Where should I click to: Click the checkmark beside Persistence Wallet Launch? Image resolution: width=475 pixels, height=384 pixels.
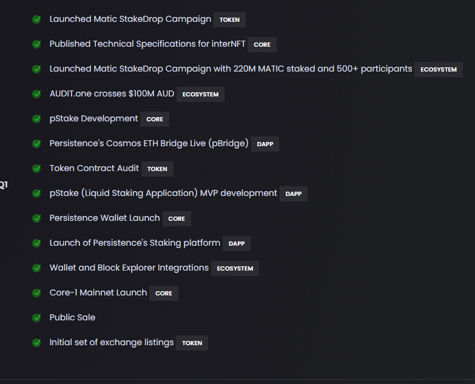pyautogui.click(x=37, y=218)
